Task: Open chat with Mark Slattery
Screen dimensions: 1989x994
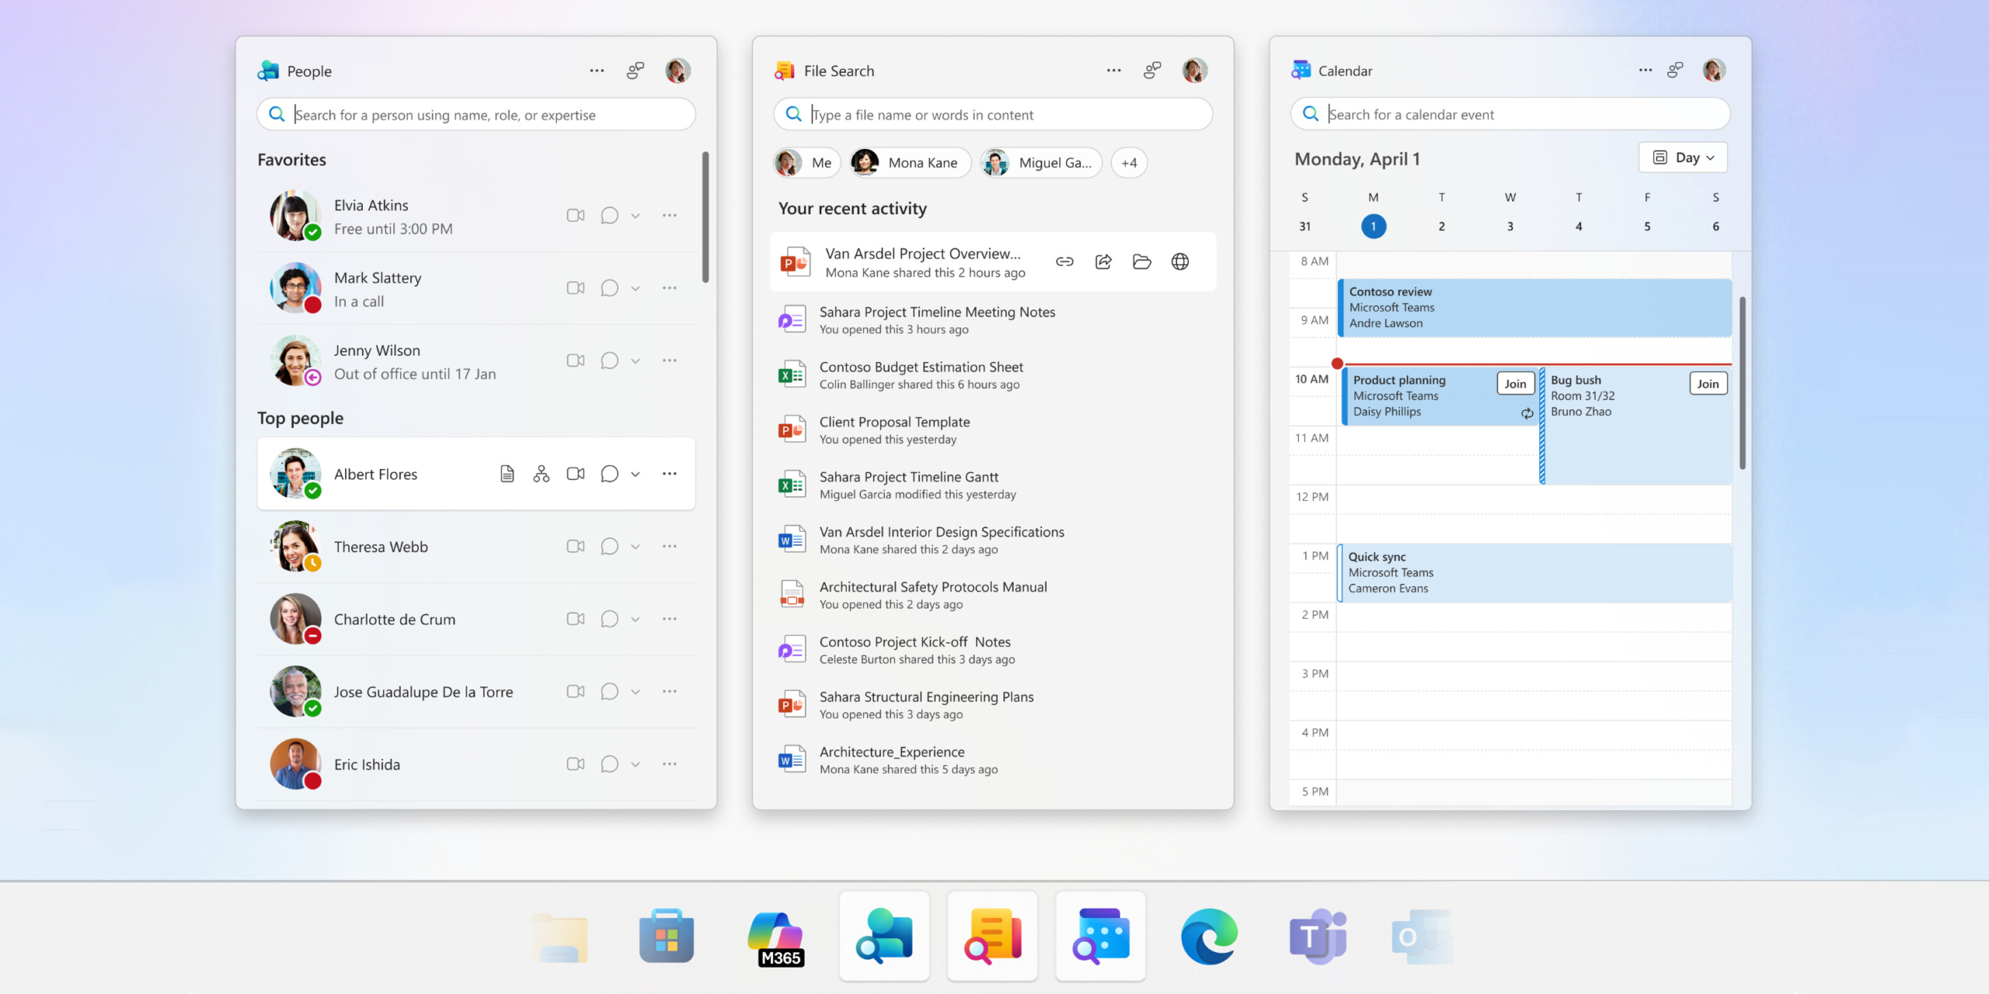Action: pos(609,288)
